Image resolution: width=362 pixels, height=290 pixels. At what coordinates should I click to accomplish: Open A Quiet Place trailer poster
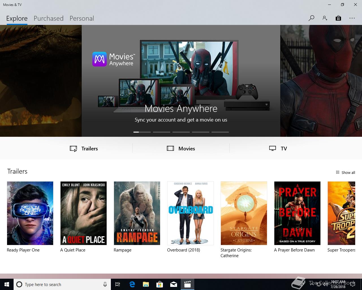[83, 213]
